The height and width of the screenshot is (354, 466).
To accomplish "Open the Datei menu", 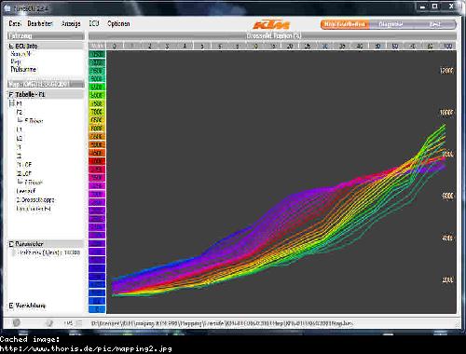I will pos(15,23).
